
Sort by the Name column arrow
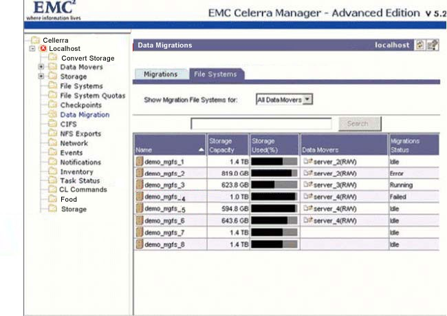coord(201,150)
